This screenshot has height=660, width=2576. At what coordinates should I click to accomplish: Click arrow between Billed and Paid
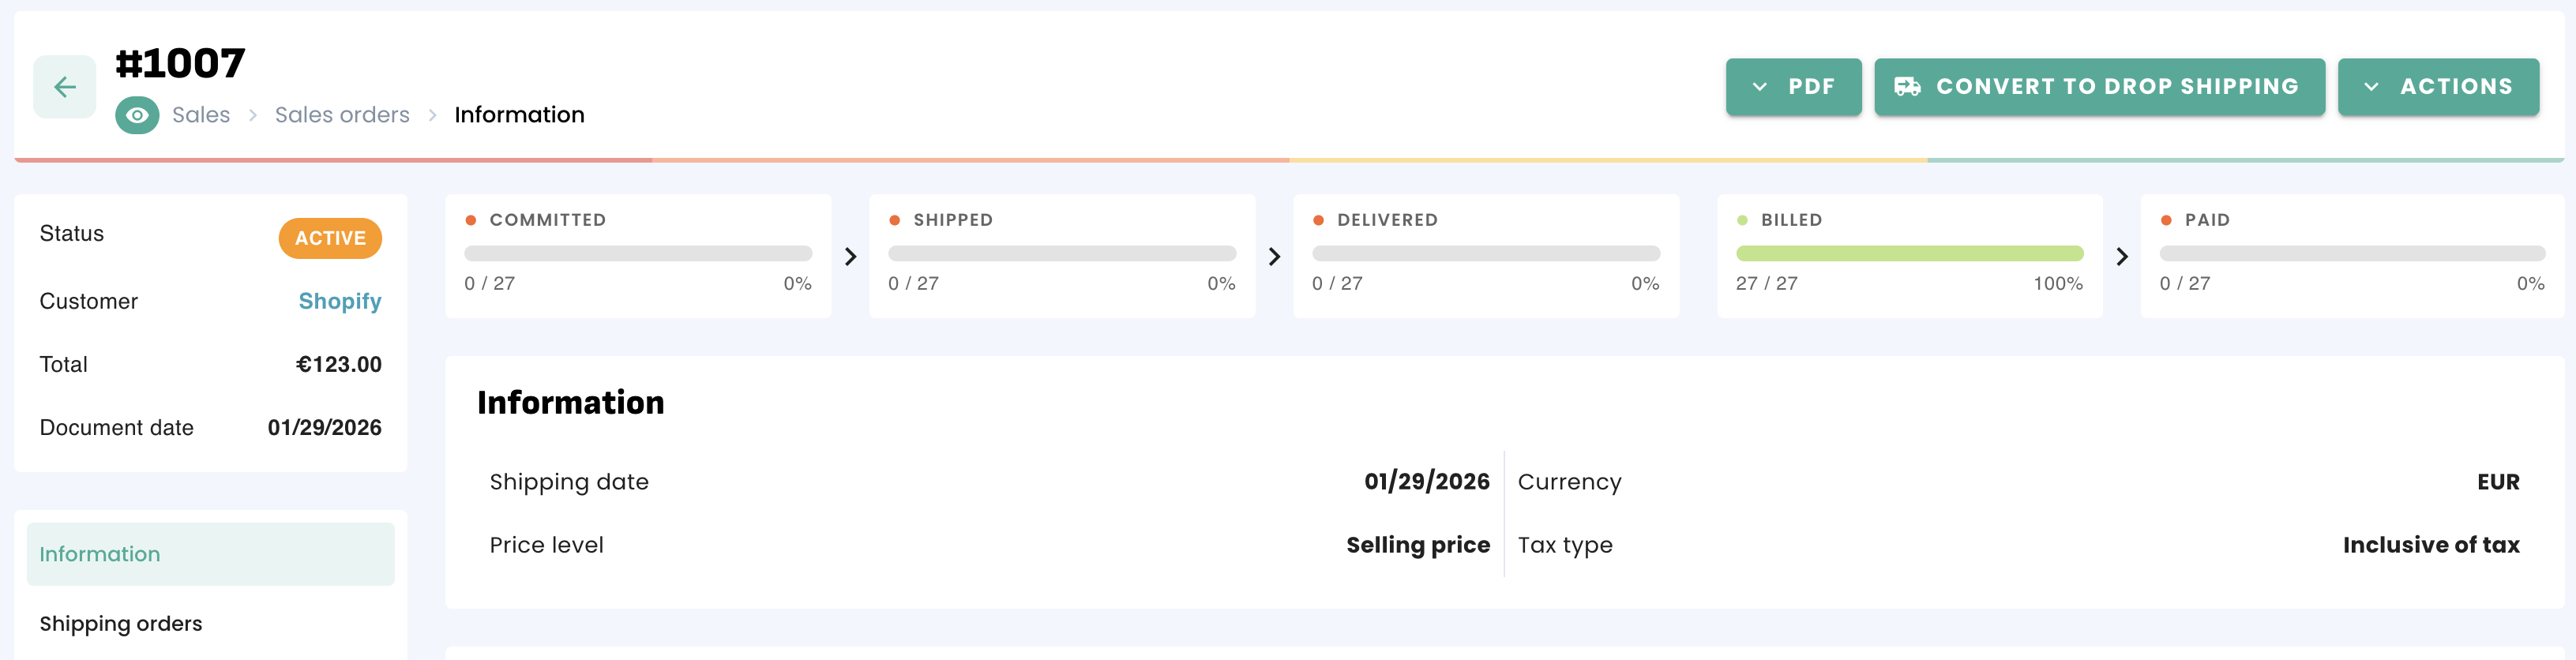2122,257
